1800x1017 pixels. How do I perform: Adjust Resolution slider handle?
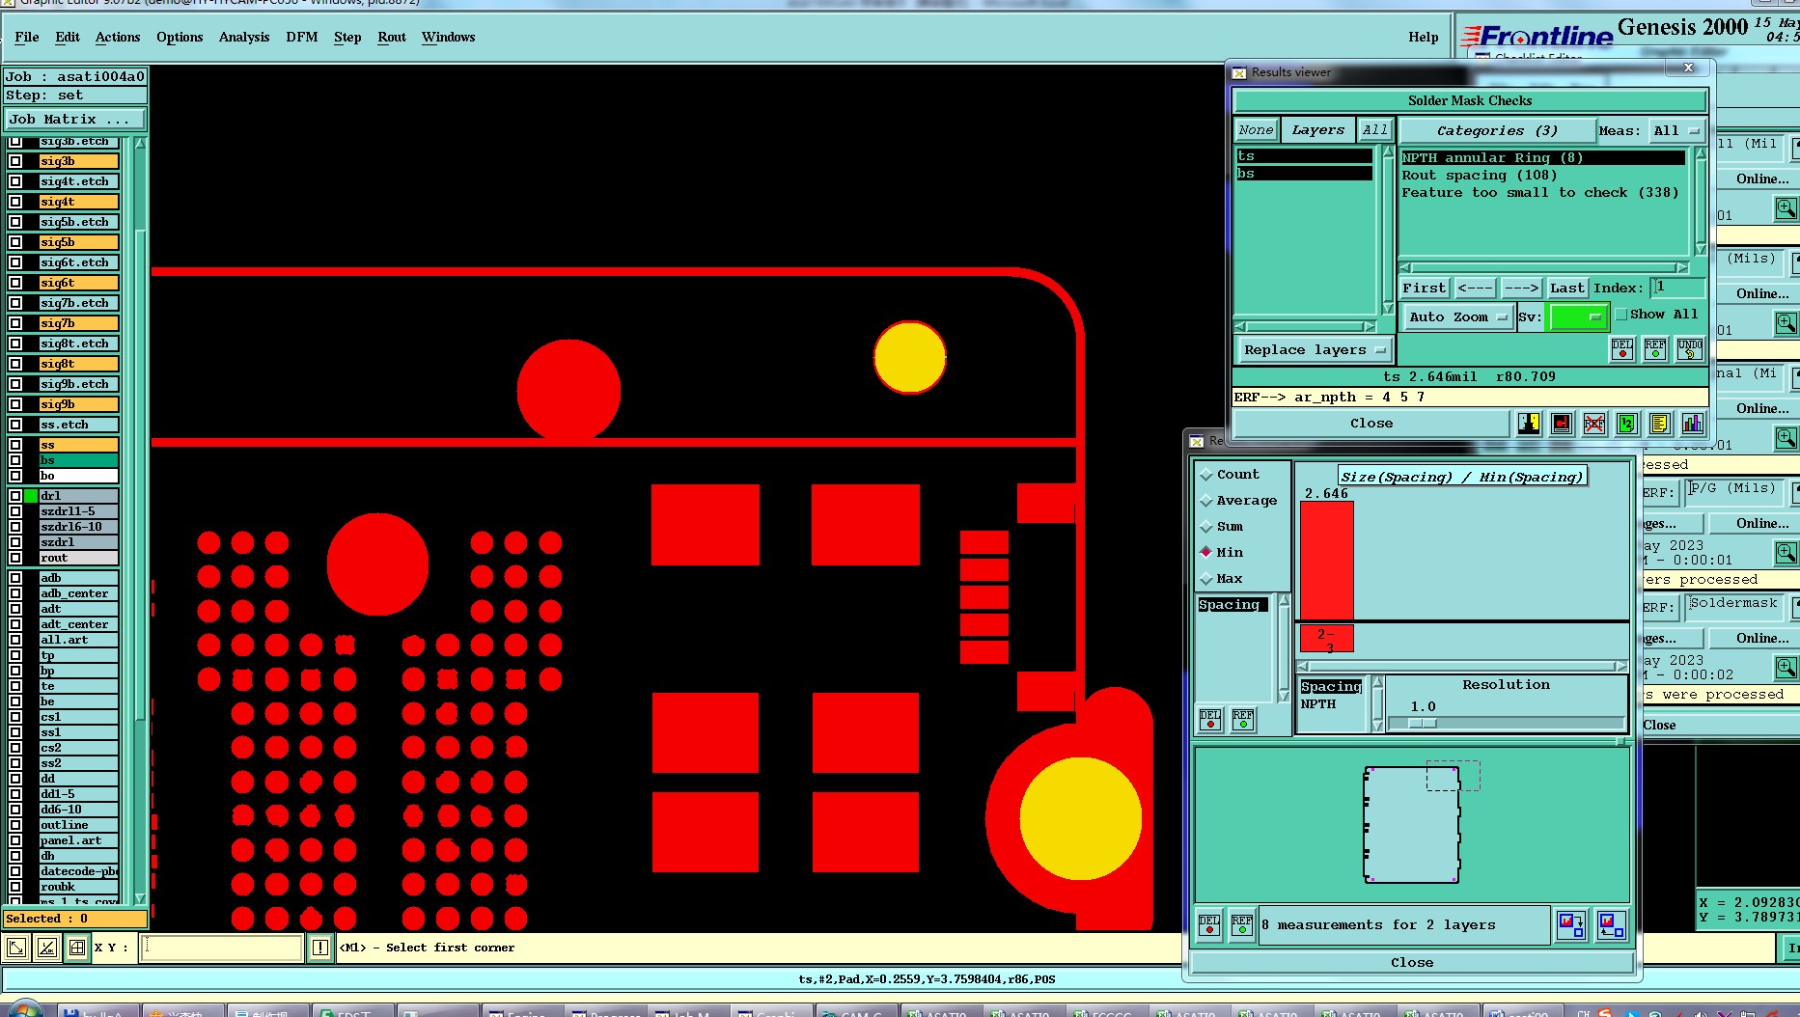1423,724
